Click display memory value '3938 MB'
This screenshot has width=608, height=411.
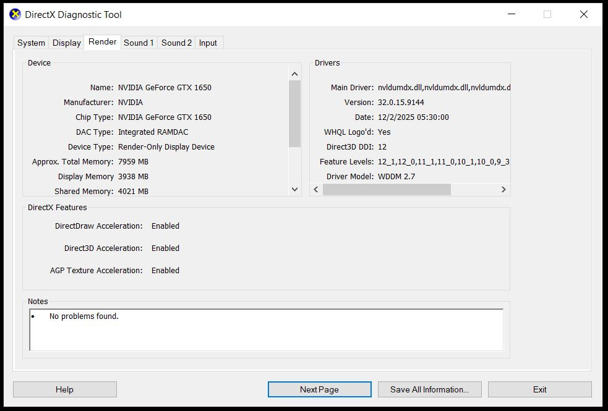[x=133, y=177]
